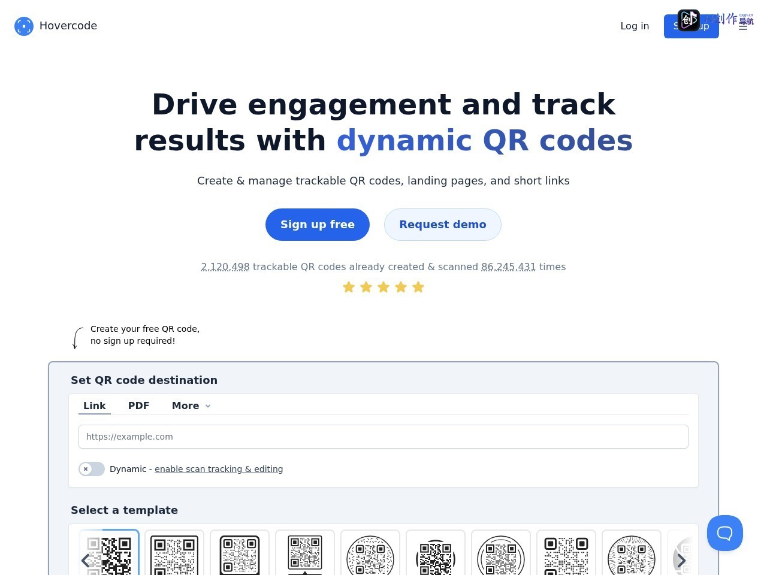Select the double-ring circular QR template

[501, 553]
